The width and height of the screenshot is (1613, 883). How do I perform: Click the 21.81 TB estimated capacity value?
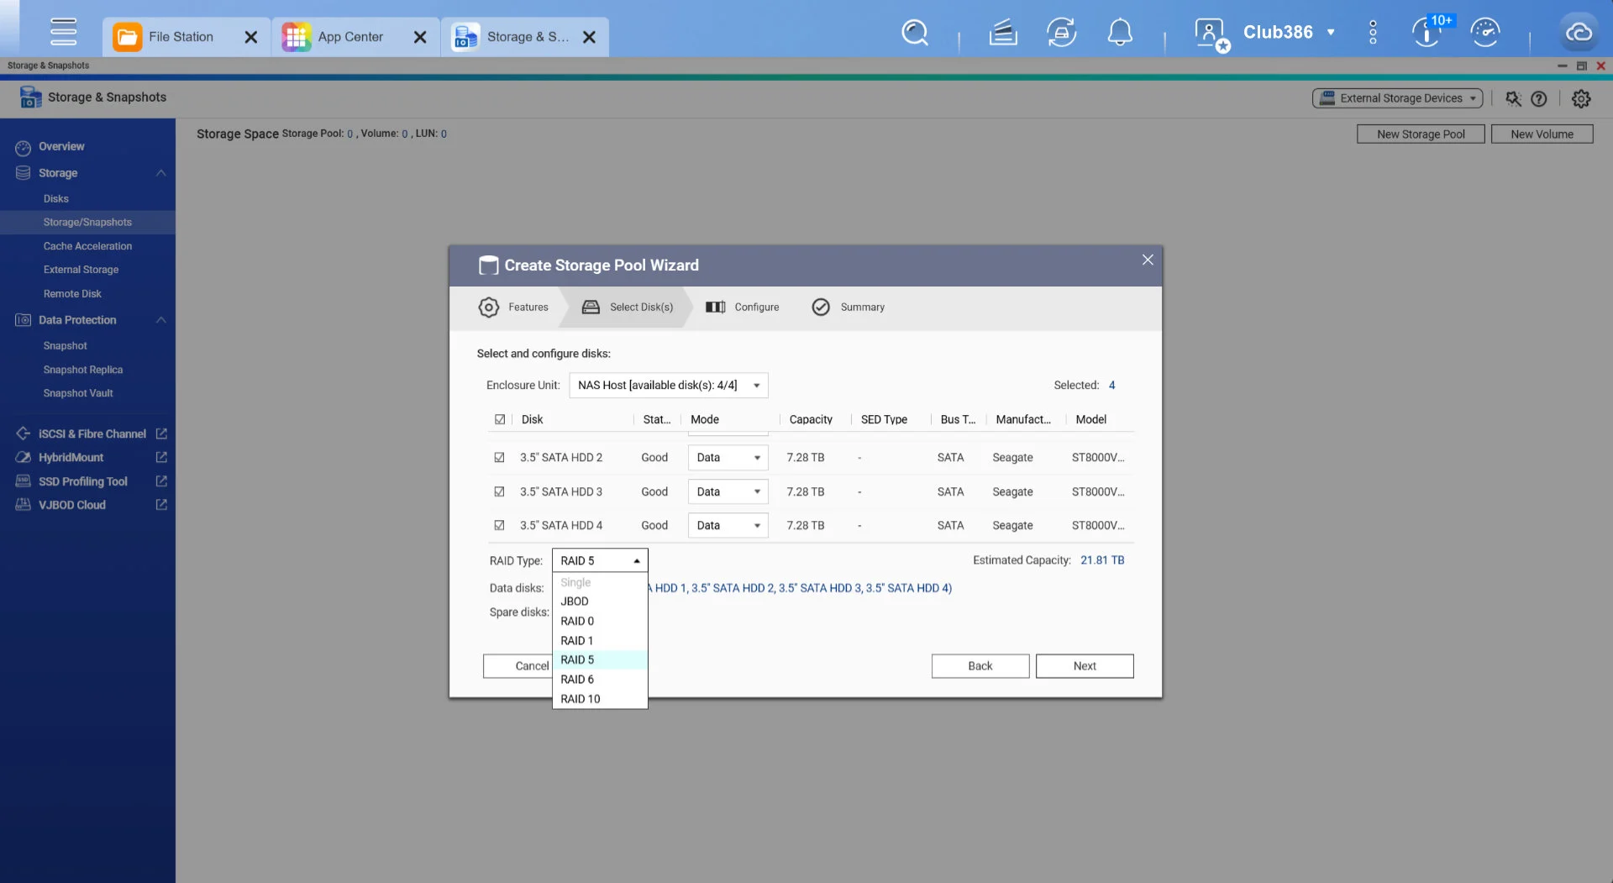[1101, 560]
